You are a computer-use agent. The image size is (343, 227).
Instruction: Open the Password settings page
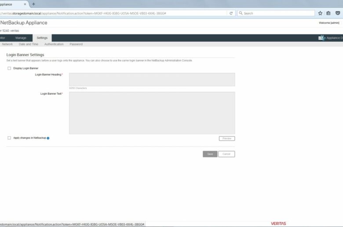76,44
